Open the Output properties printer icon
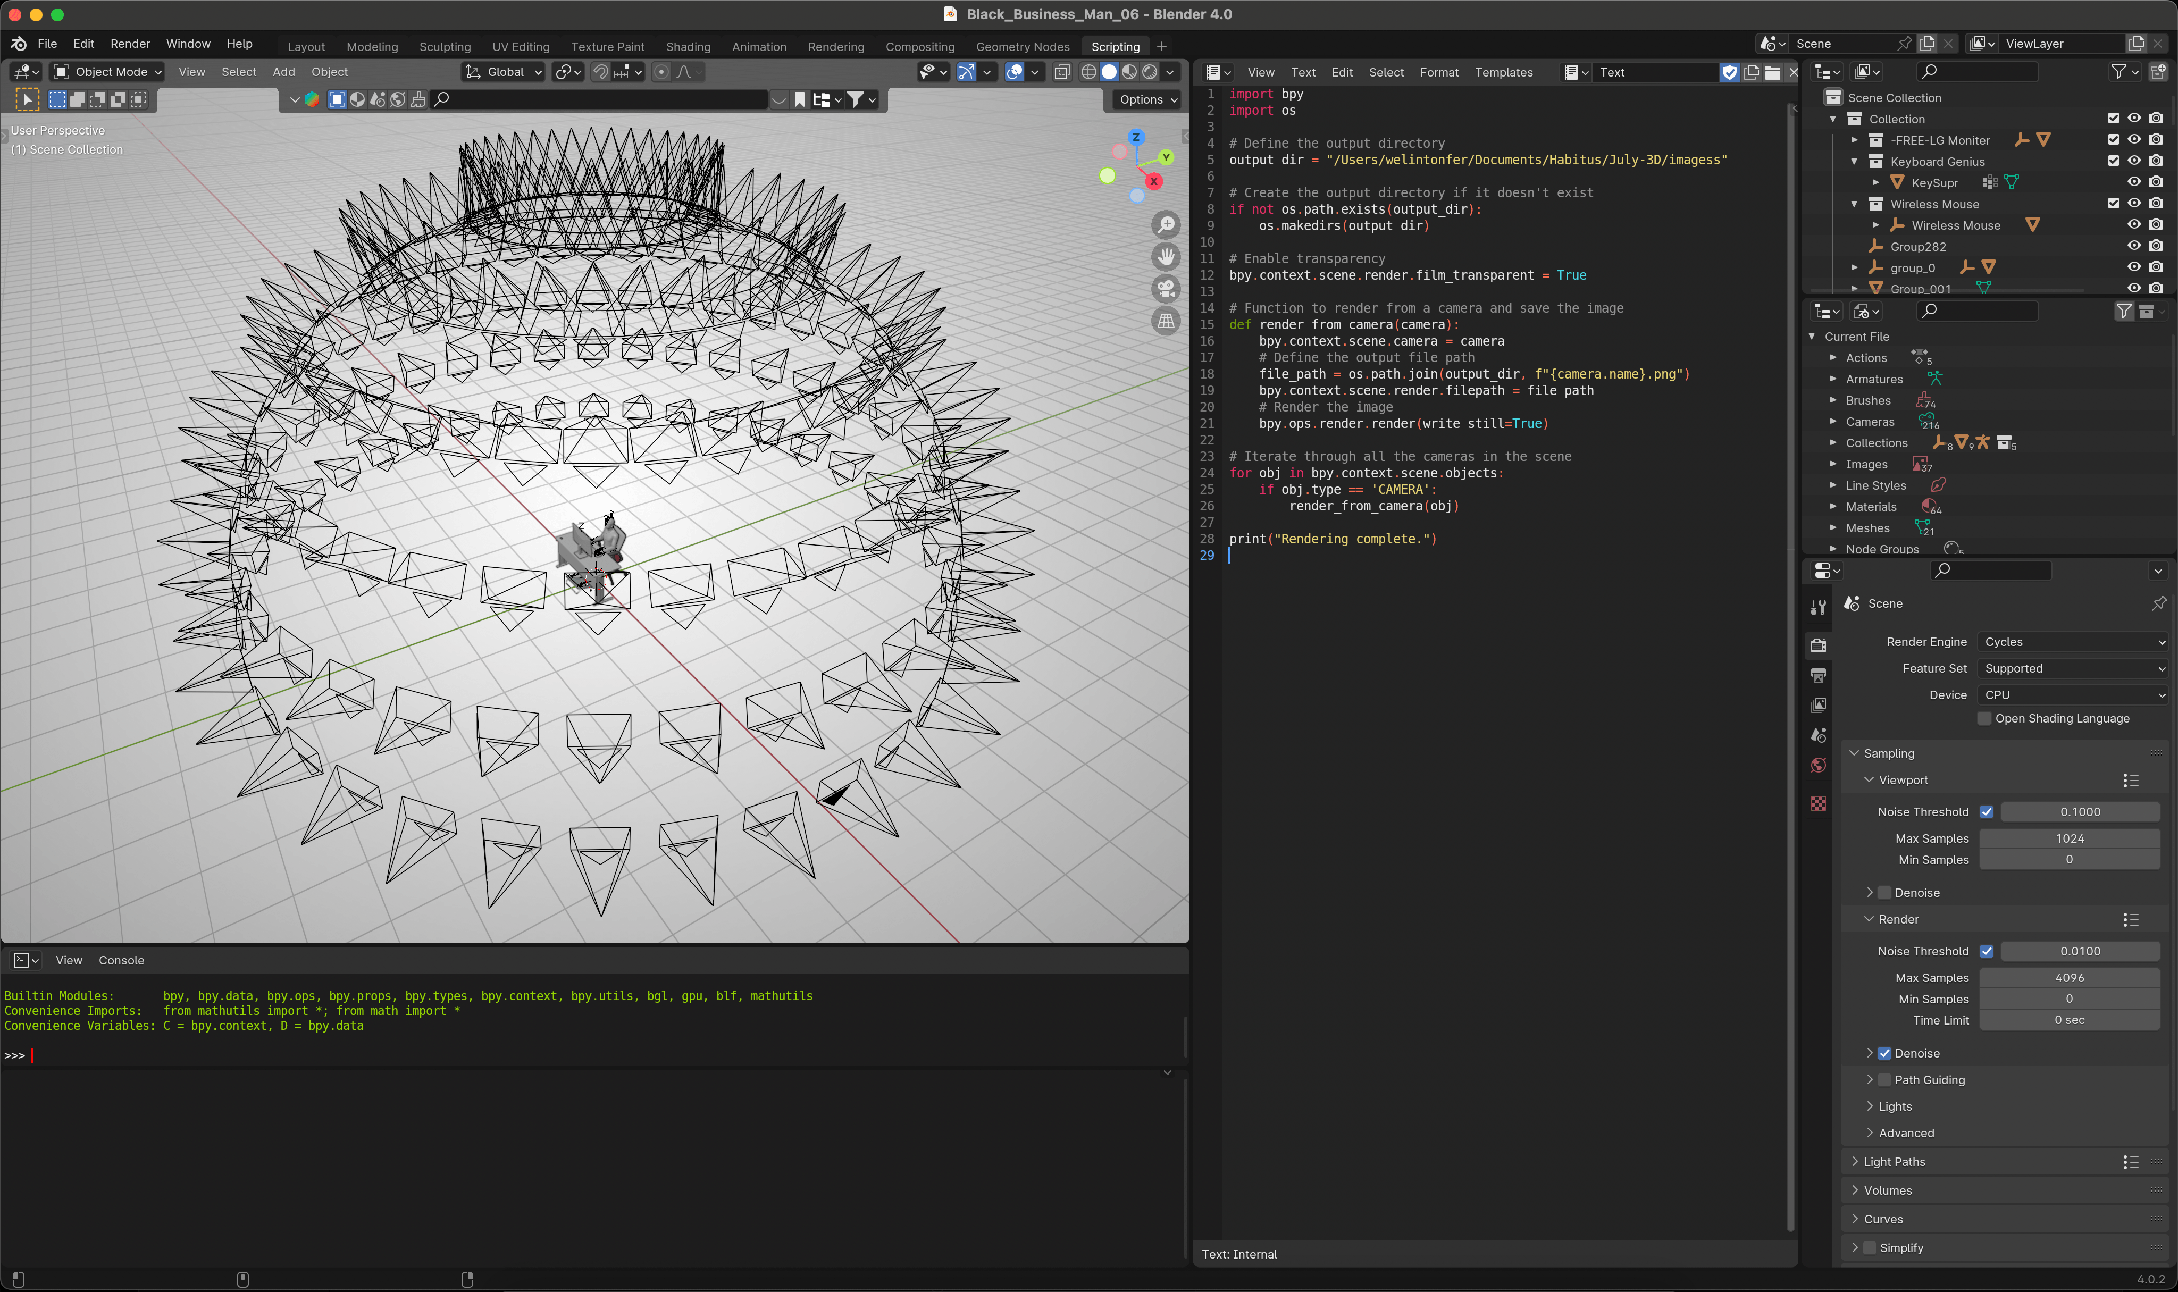This screenshot has width=2178, height=1292. (x=1819, y=676)
